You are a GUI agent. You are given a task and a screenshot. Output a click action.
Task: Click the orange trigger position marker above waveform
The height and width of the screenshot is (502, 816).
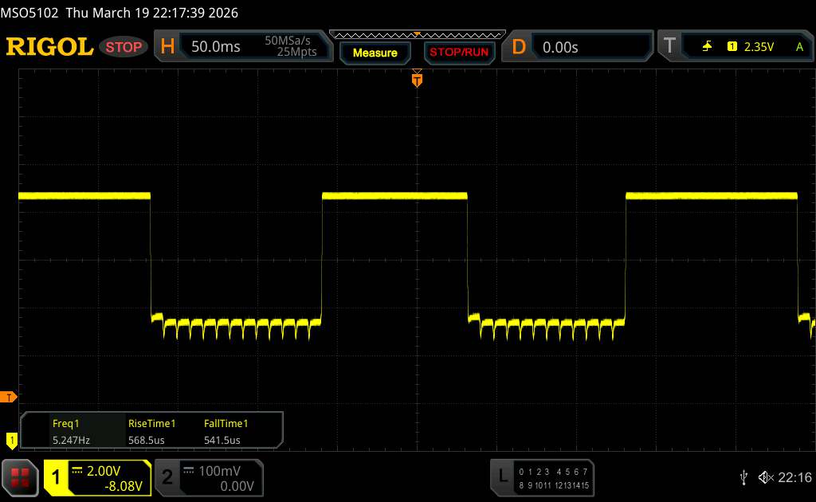[416, 78]
